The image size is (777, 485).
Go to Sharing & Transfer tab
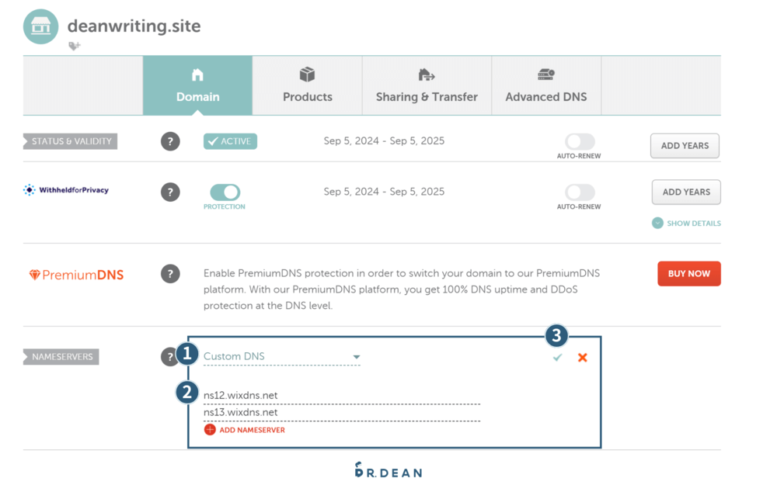pos(427,85)
